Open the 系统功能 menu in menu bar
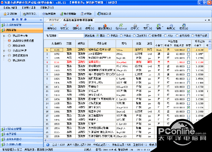 pos(10,7)
